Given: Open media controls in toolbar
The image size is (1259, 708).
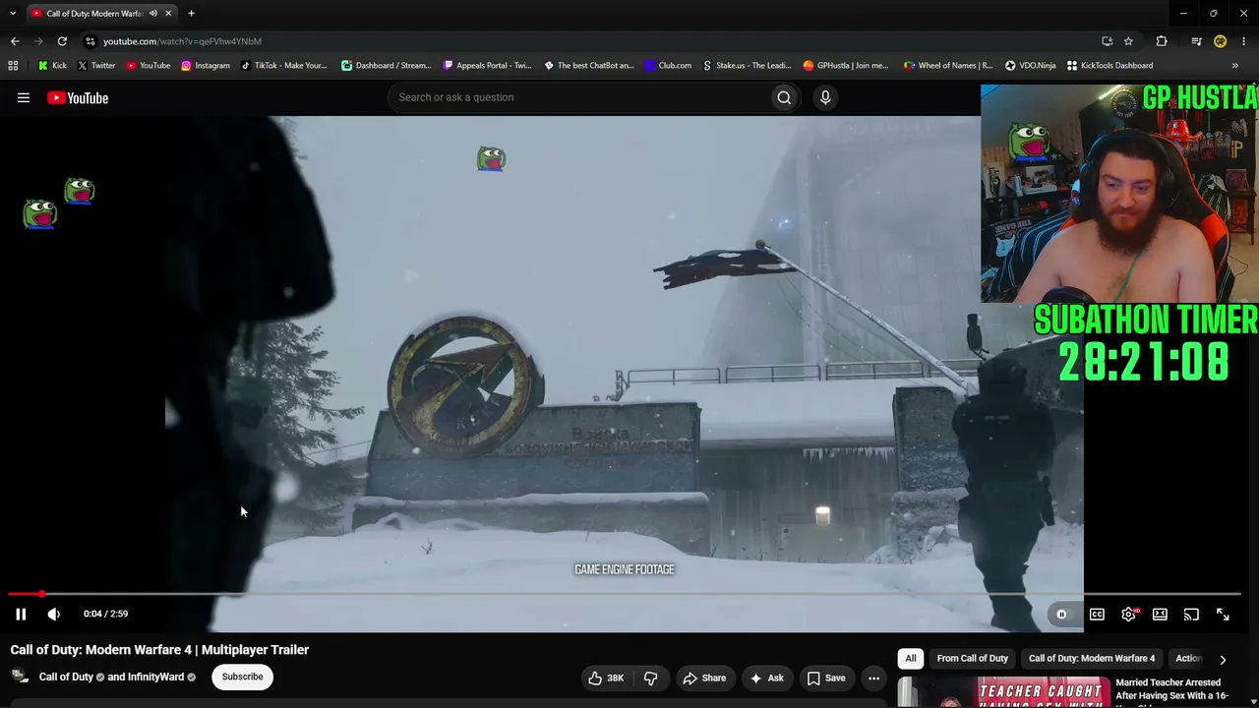Looking at the screenshot, I should (1196, 41).
